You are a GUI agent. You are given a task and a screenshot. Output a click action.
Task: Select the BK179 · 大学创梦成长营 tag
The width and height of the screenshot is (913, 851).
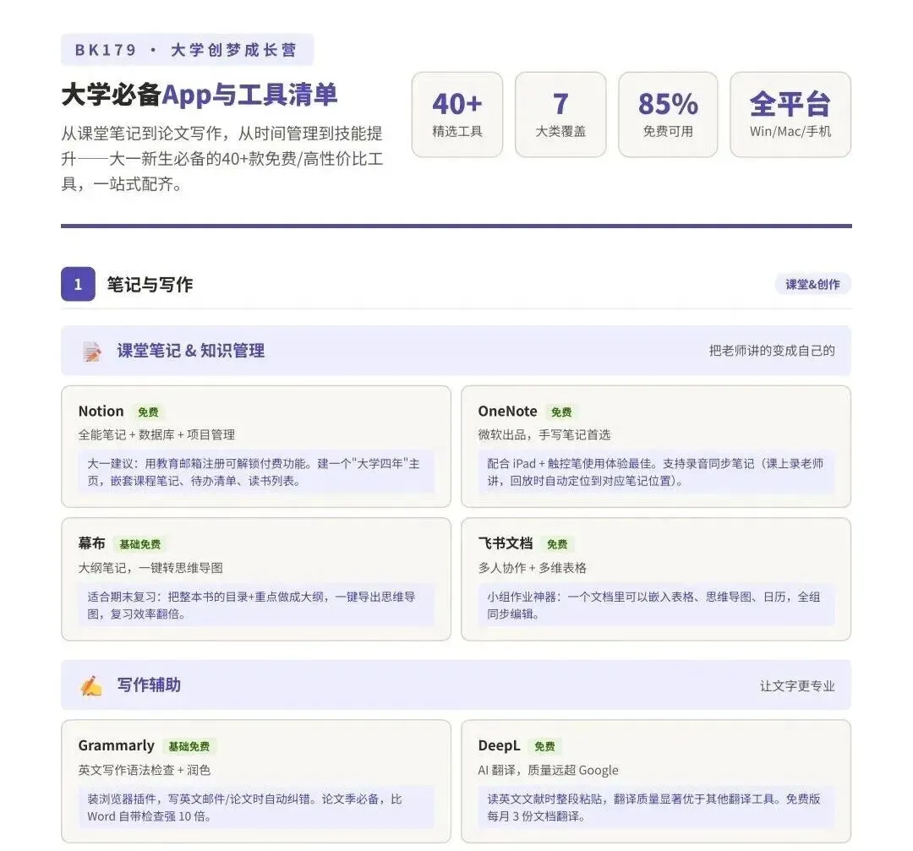pos(187,50)
